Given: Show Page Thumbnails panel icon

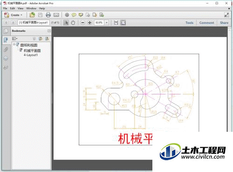Looking at the screenshot, I should 6,31.
